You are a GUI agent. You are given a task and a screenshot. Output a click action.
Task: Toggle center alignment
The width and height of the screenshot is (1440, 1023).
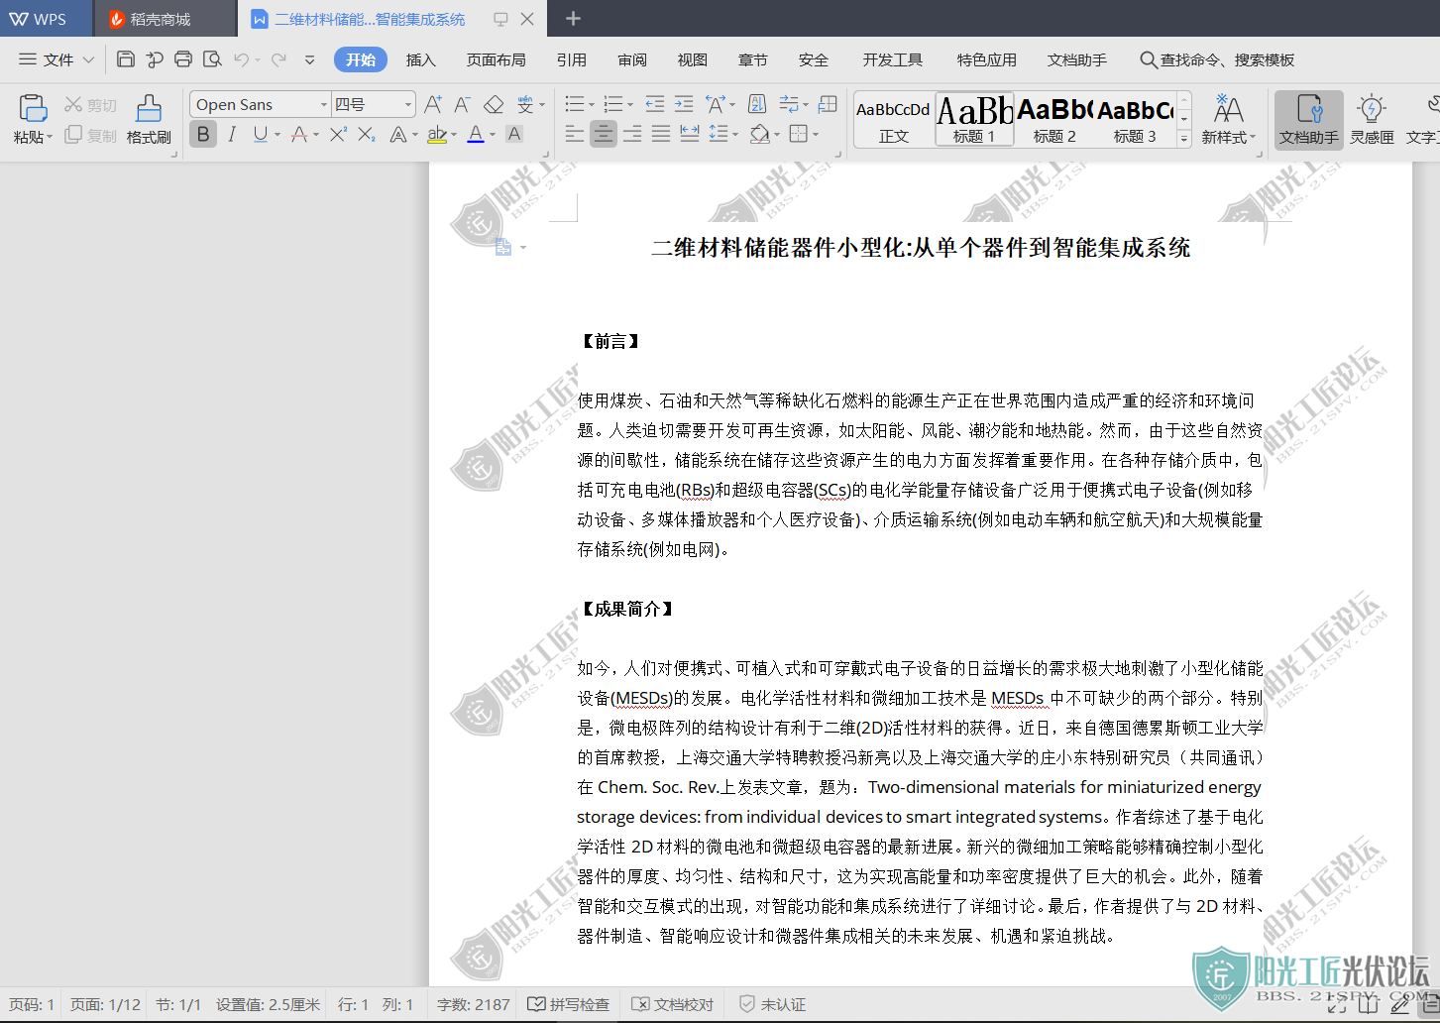point(604,134)
